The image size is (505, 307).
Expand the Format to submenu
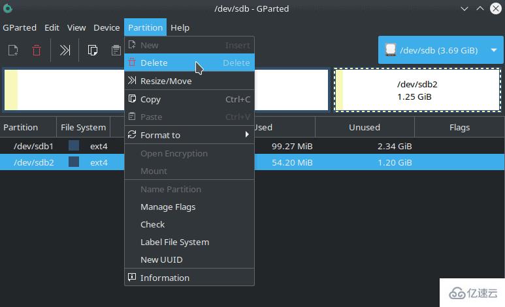(x=189, y=135)
